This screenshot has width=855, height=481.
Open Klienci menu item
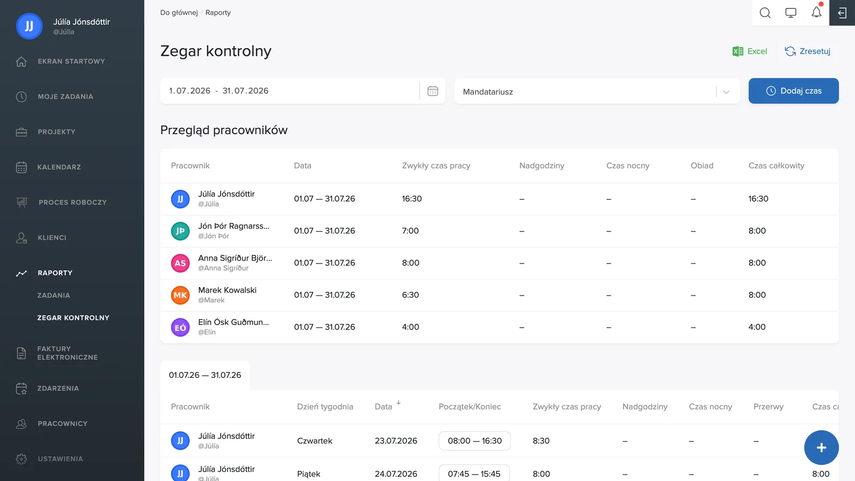[52, 238]
